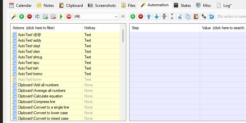Click Value column header to search
246x123 pixels.
coord(223,28)
